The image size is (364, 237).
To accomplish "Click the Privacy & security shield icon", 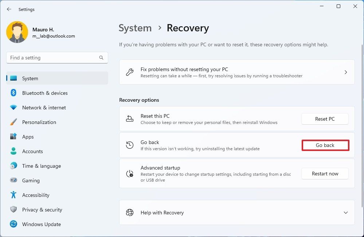I will pyautogui.click(x=13, y=210).
